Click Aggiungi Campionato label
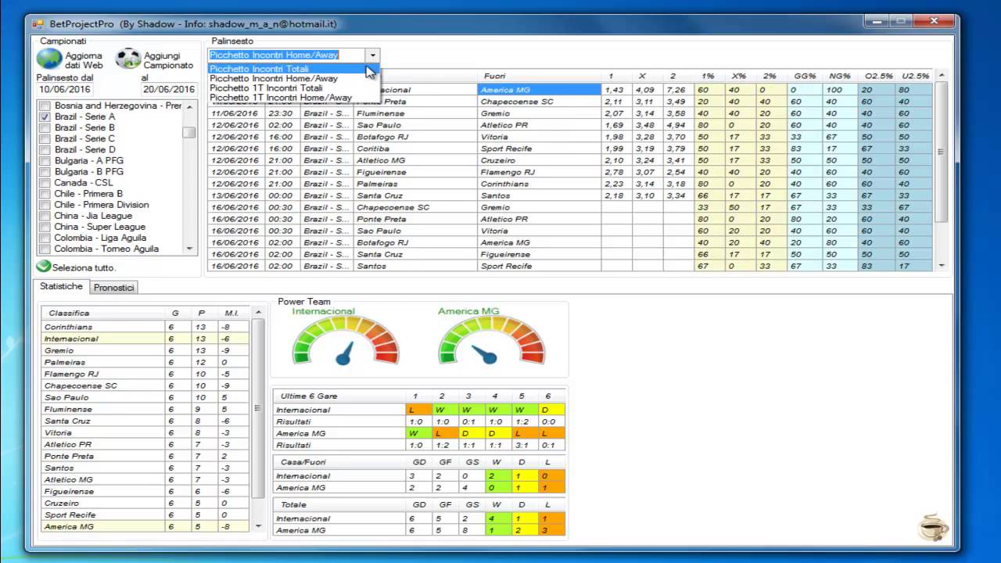Image resolution: width=1001 pixels, height=563 pixels. pyautogui.click(x=168, y=60)
